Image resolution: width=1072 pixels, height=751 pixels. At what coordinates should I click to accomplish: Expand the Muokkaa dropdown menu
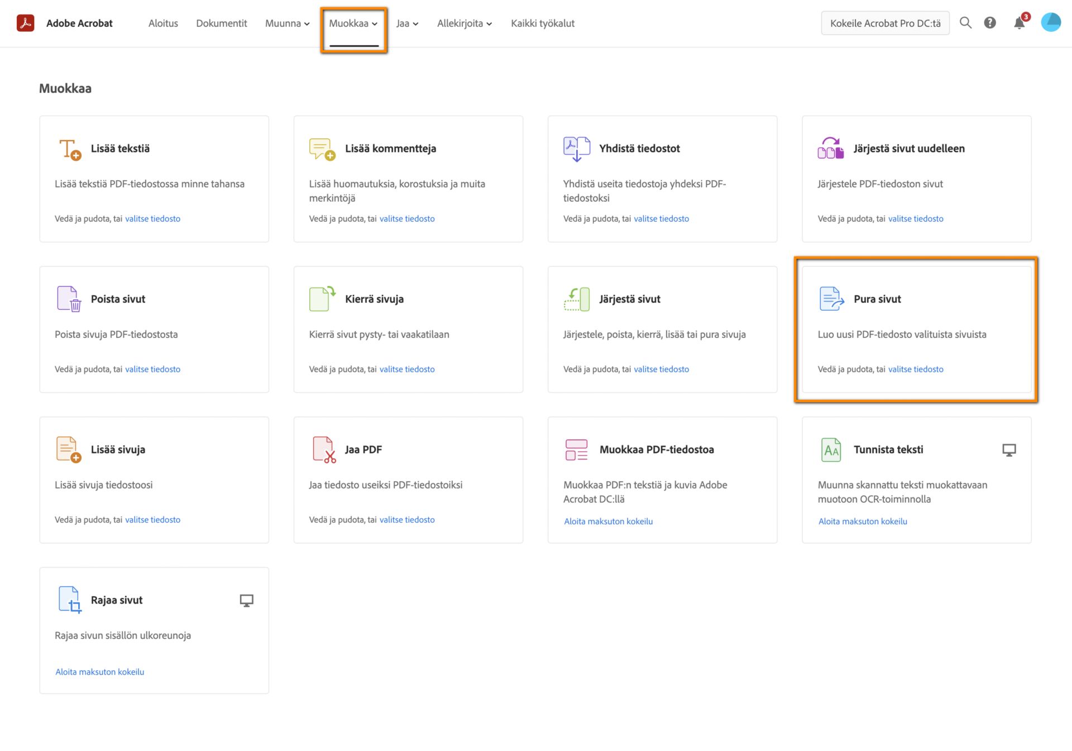[353, 23]
